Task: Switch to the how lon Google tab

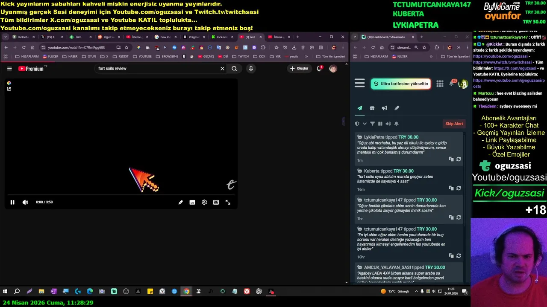Action: [165, 37]
